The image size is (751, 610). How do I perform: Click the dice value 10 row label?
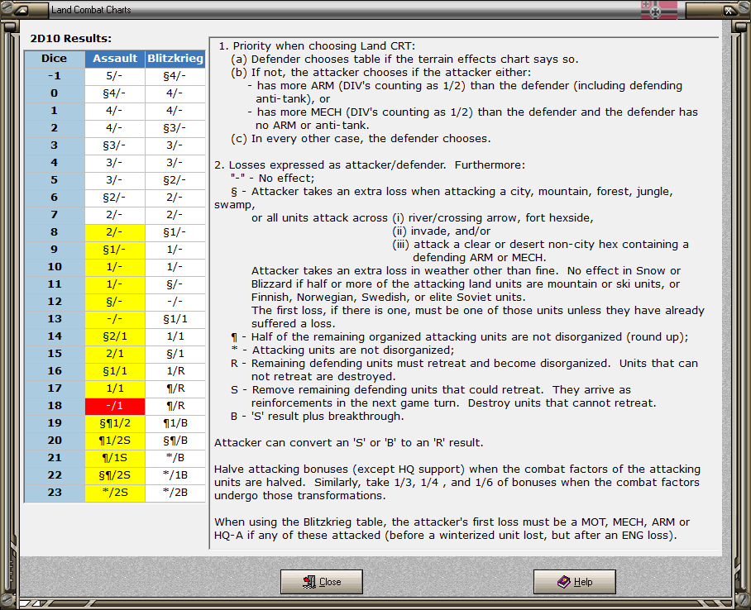54,267
